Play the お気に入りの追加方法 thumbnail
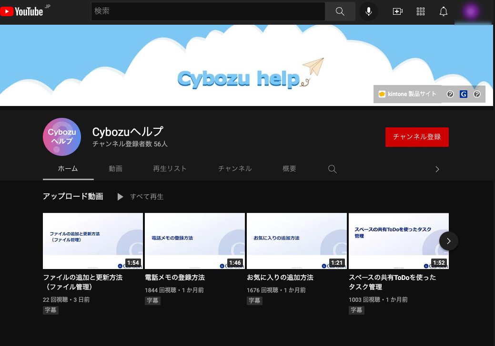This screenshot has width=495, height=346. click(297, 241)
